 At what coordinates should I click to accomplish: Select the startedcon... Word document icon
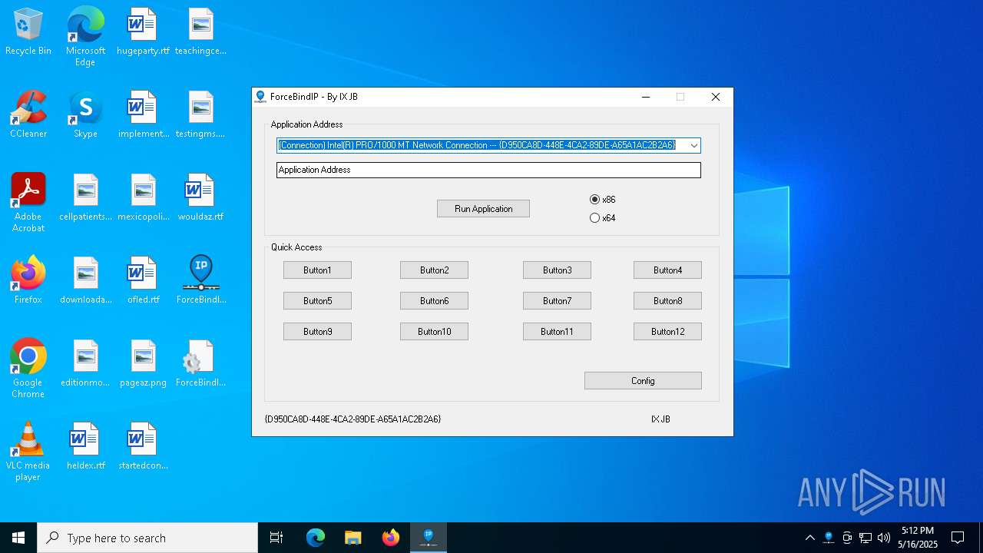[143, 447]
